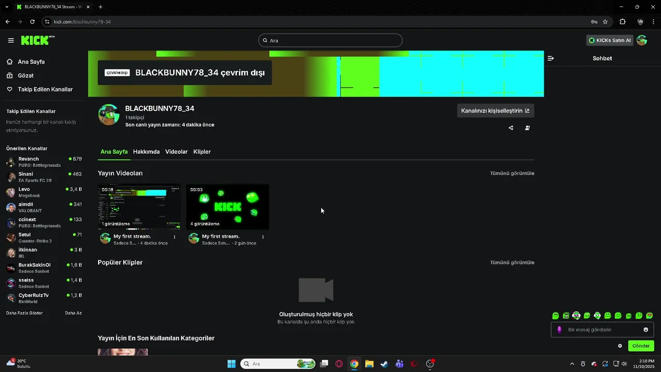
Task: Click Daha Fazla Göster
Action: (x=24, y=313)
